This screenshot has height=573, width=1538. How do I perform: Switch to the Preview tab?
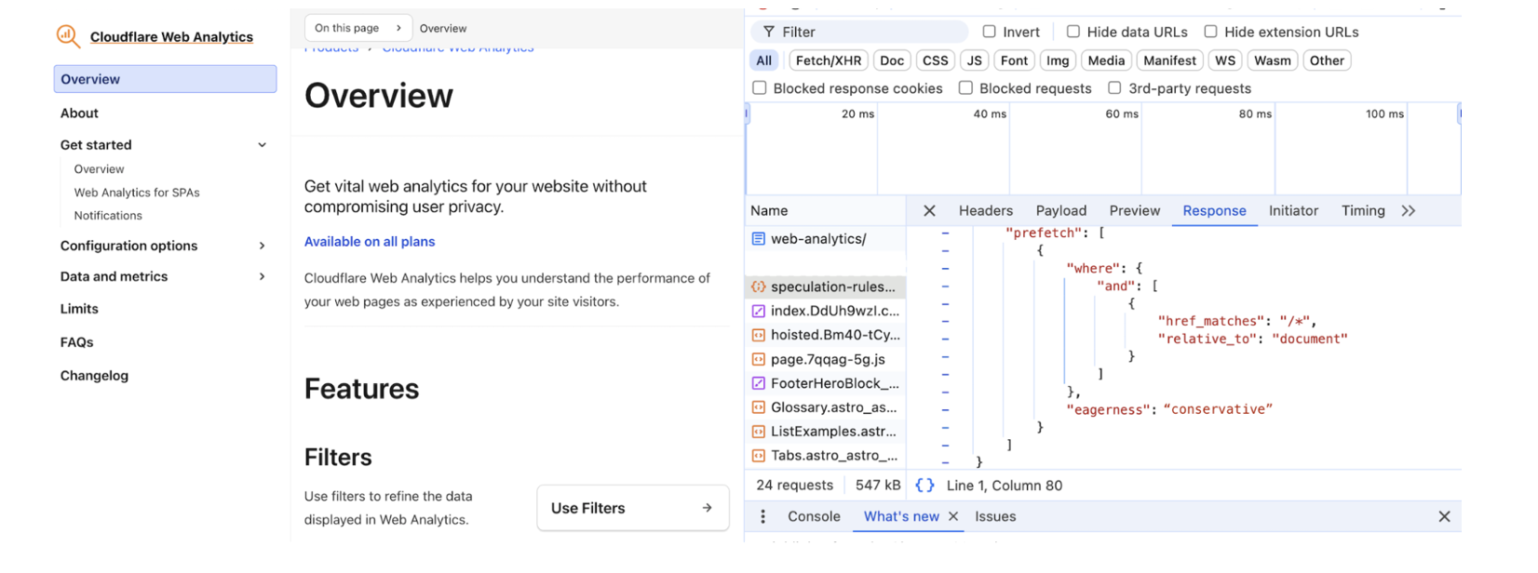pyautogui.click(x=1135, y=211)
